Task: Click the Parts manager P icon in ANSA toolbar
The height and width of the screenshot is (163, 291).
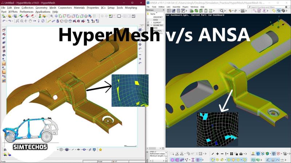Action: (x=183, y=11)
